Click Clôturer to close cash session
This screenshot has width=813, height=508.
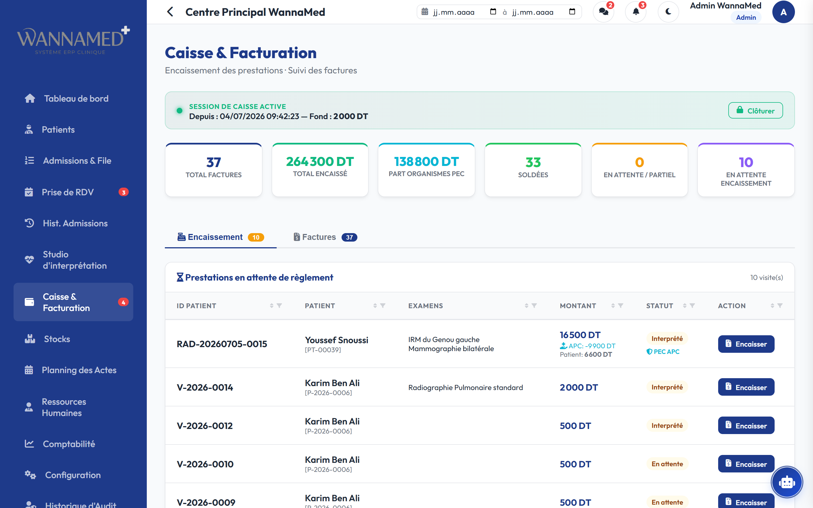(x=755, y=111)
